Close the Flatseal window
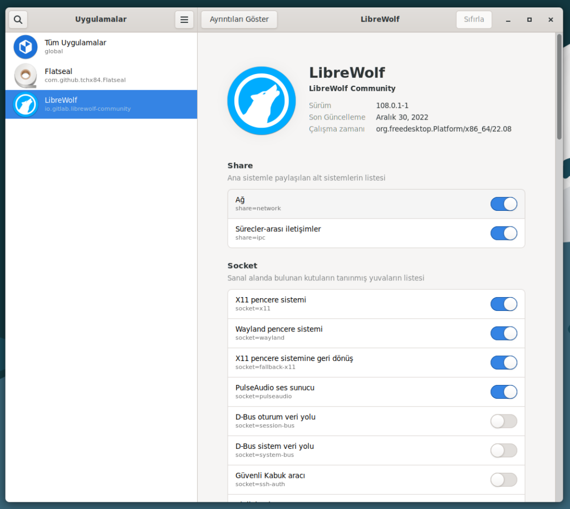 click(x=551, y=19)
